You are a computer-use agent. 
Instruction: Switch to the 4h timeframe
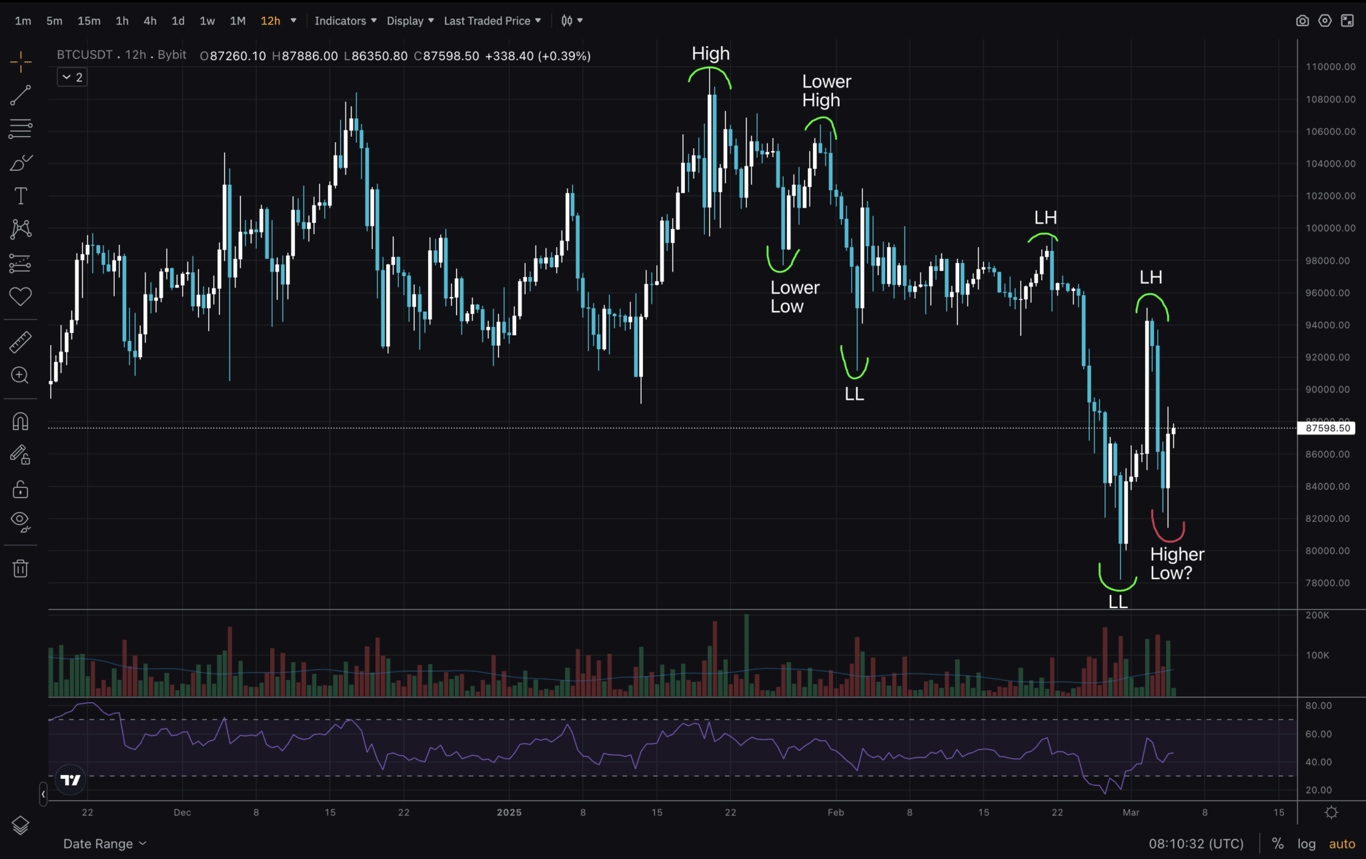(150, 21)
